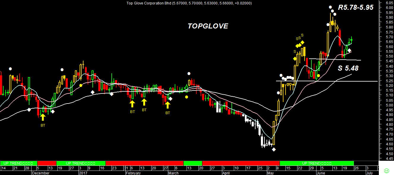Click the short white line above S 5.48
Image resolution: width=394 pixels, height=175 pixels.
335,59
